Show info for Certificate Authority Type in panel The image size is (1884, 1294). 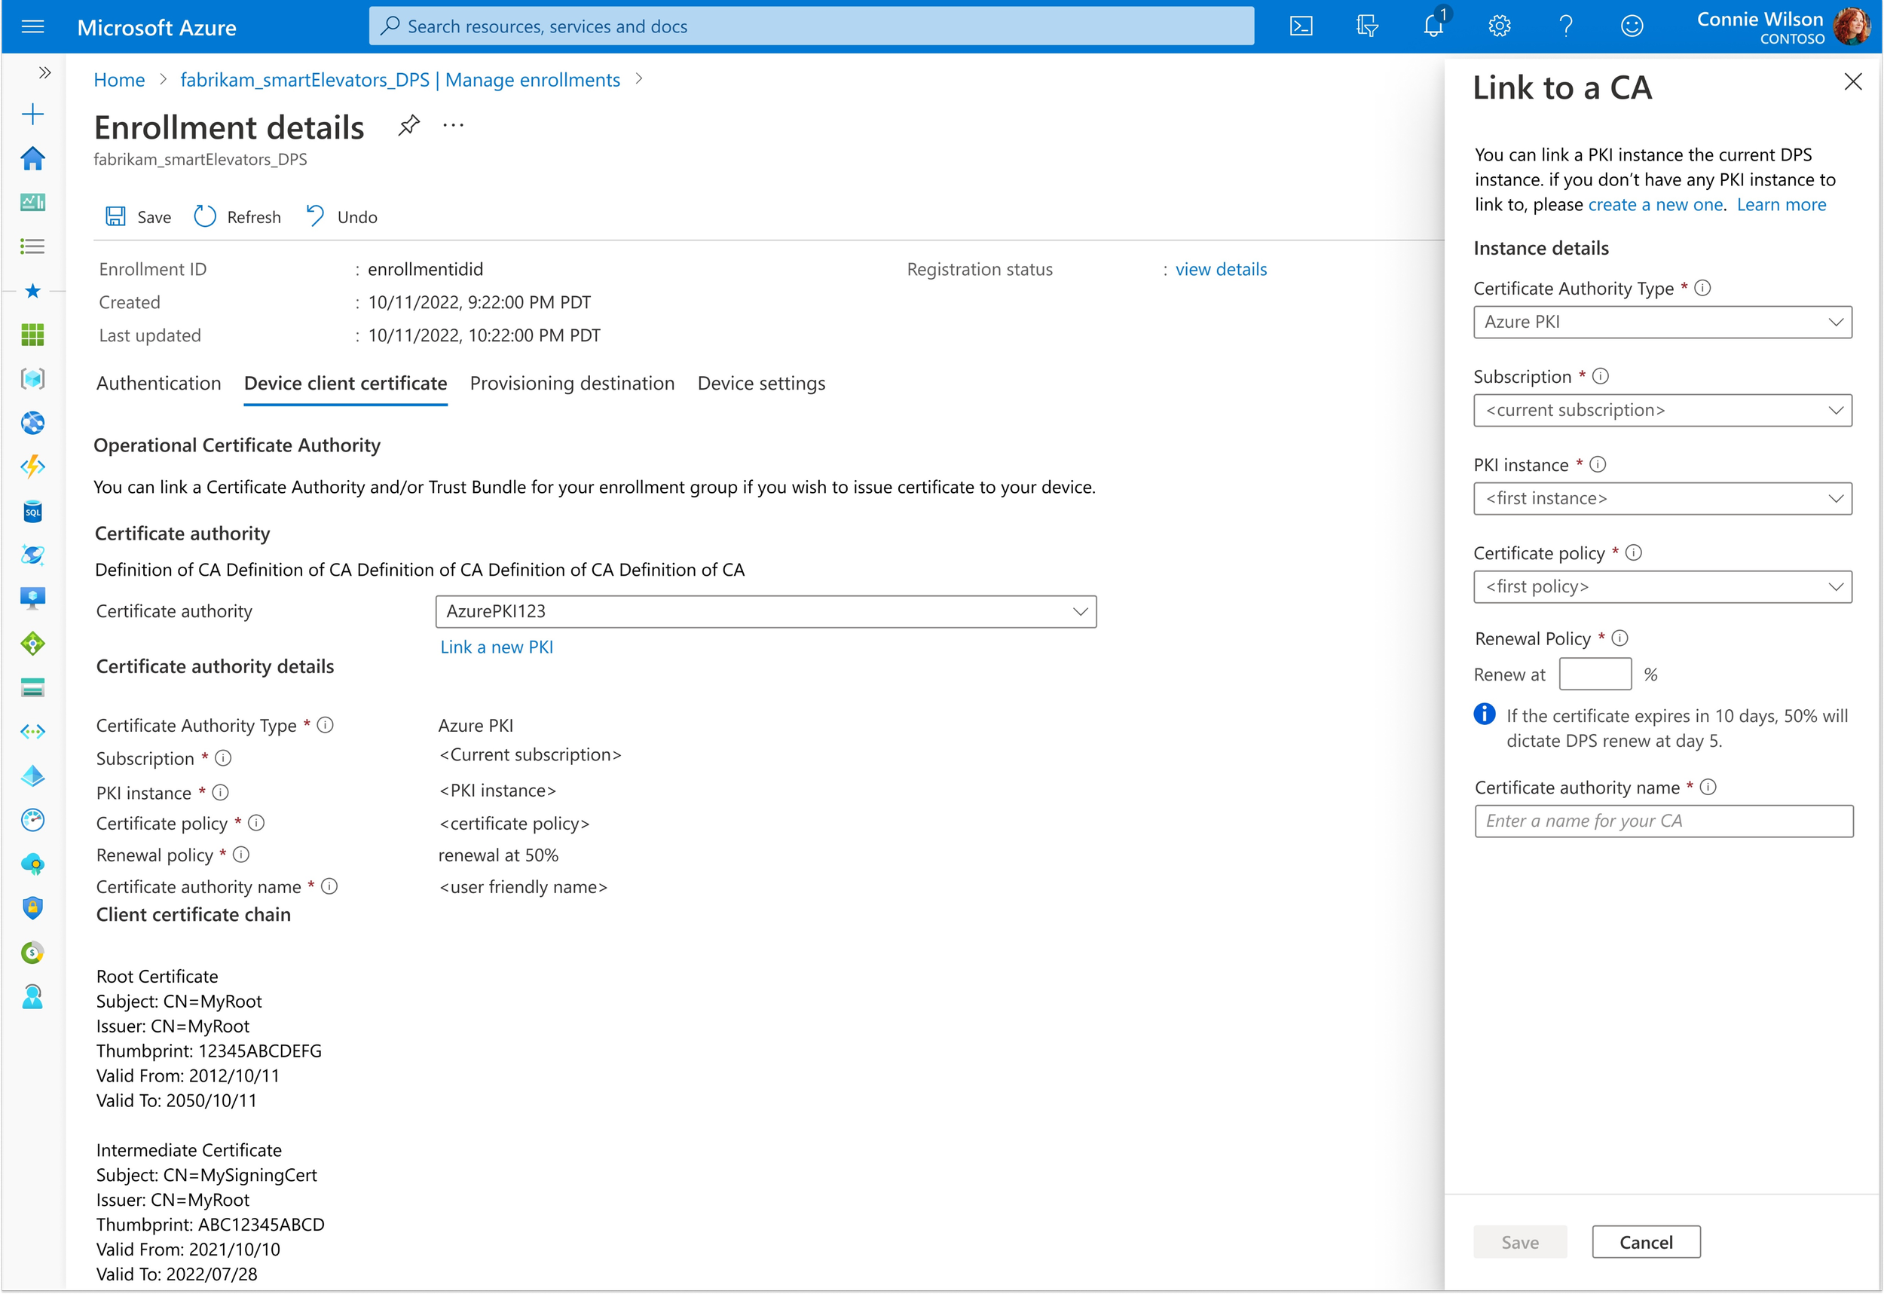(1702, 288)
